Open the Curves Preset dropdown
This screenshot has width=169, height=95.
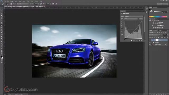[134, 16]
